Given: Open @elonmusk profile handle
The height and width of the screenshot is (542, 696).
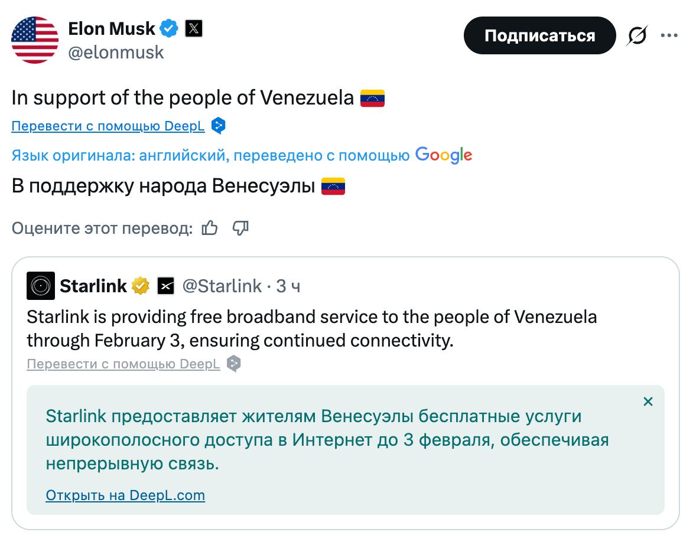Looking at the screenshot, I should click(x=116, y=52).
